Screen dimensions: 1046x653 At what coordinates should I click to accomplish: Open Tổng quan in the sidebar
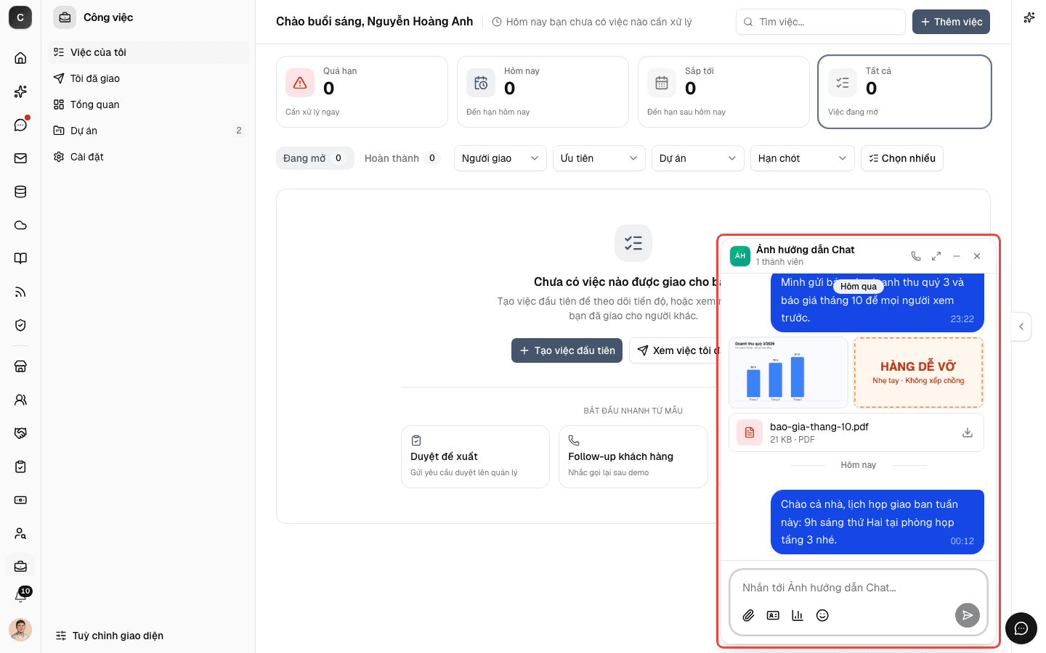click(148, 104)
